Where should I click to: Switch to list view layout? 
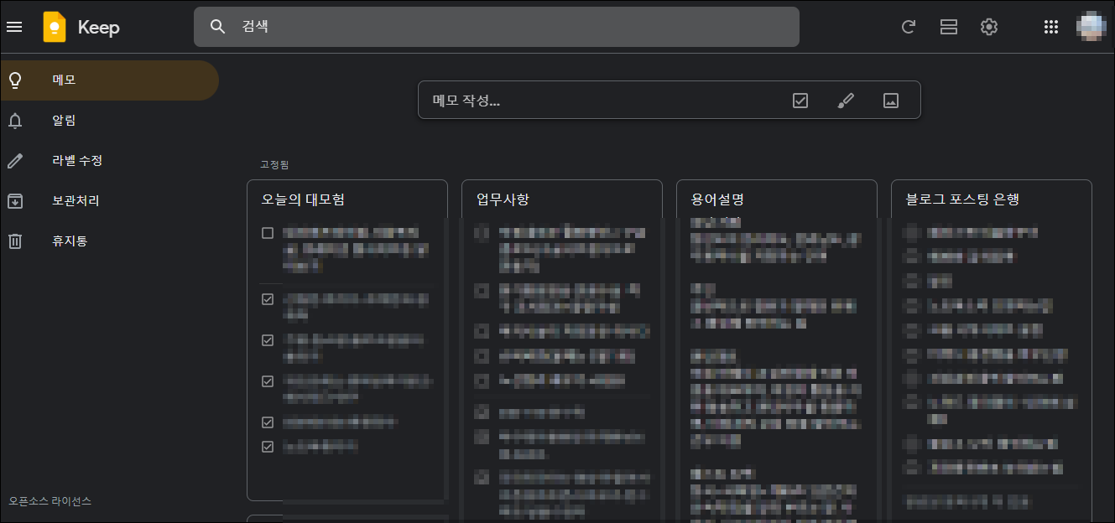(x=949, y=27)
